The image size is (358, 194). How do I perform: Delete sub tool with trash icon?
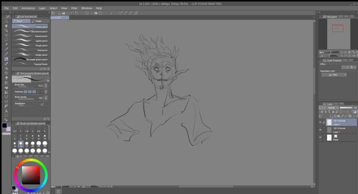48,69
